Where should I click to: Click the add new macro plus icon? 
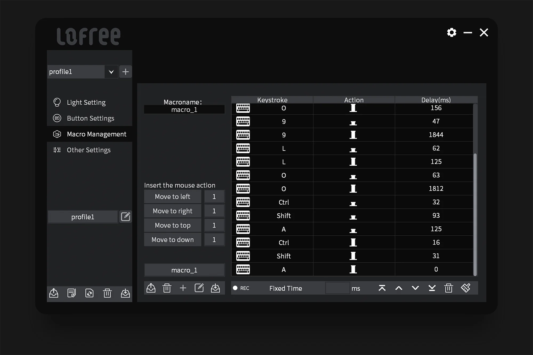pyautogui.click(x=183, y=288)
